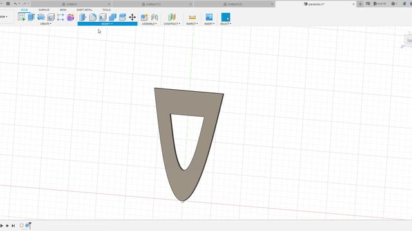
Task: Close the parabola v1 tab
Action: (x=353, y=4)
